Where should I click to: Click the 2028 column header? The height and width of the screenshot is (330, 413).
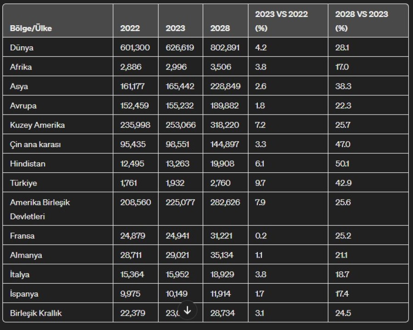coord(220,28)
